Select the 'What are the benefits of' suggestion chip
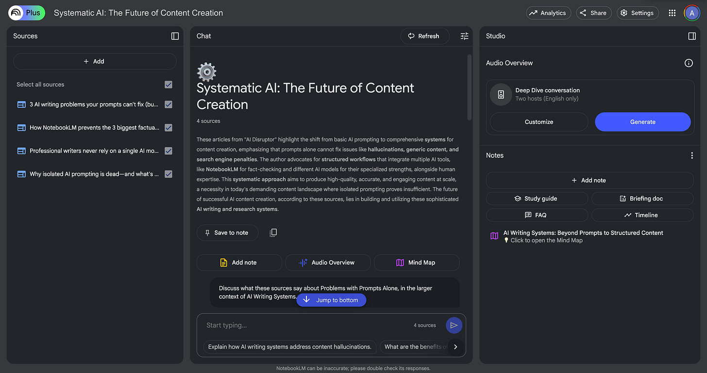 point(414,347)
